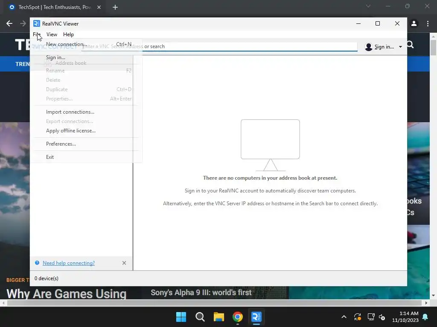Dismiss the Need help connecting banner
This screenshot has height=327, width=437.
(124, 263)
